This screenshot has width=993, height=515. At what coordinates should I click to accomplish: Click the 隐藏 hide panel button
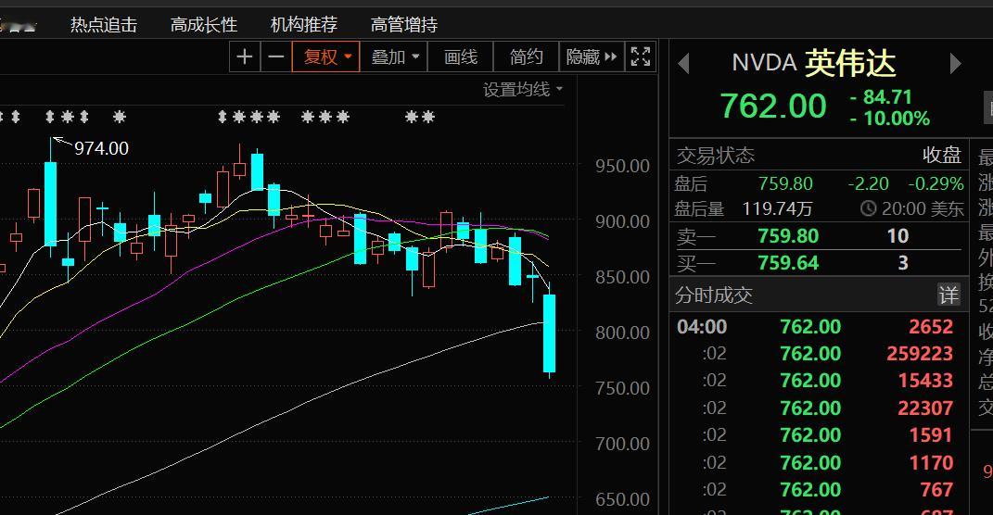[x=592, y=57]
